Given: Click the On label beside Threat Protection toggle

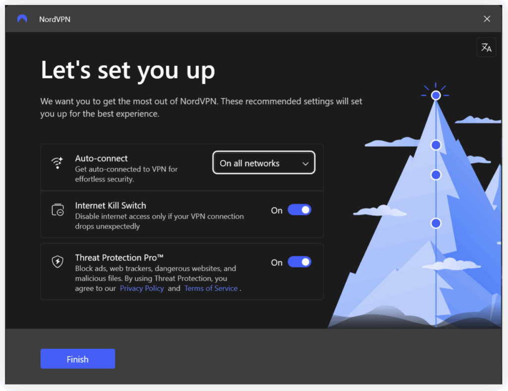Looking at the screenshot, I should 277,262.
